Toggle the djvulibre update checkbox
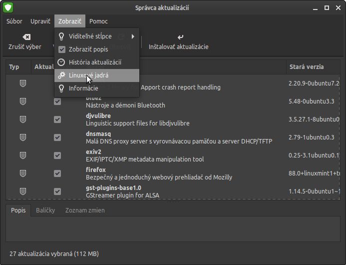Screen dimensions: 346x265 pos(57,119)
